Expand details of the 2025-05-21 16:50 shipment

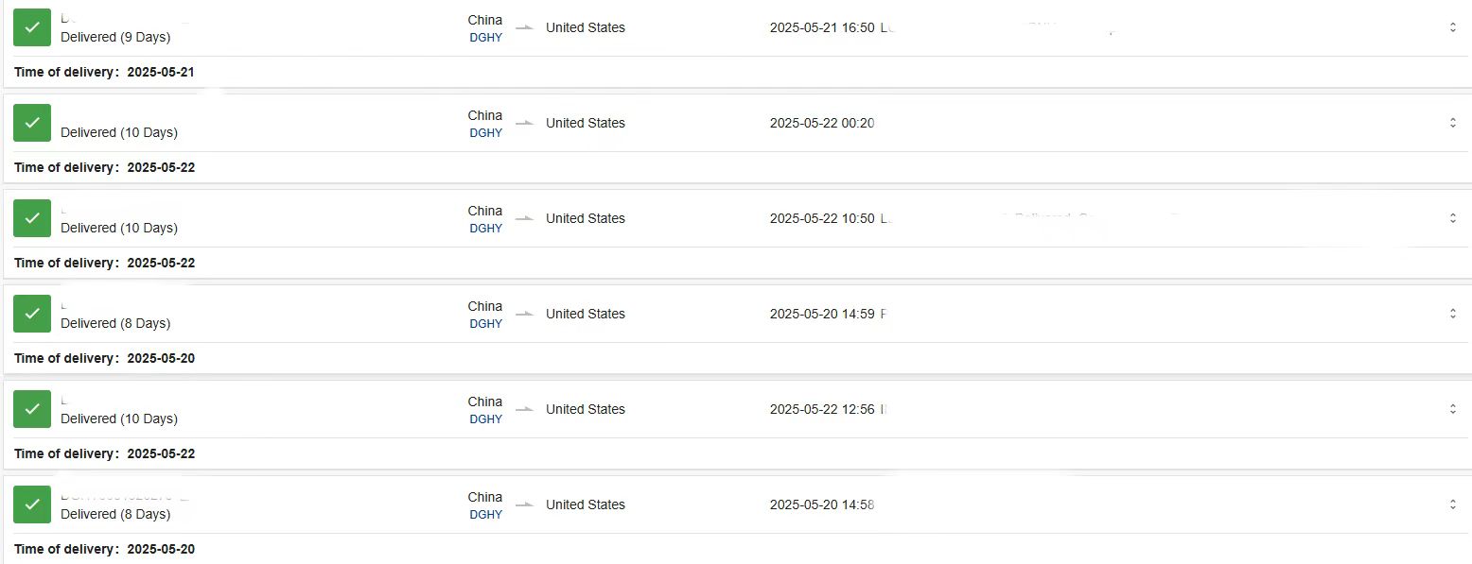pyautogui.click(x=1453, y=27)
